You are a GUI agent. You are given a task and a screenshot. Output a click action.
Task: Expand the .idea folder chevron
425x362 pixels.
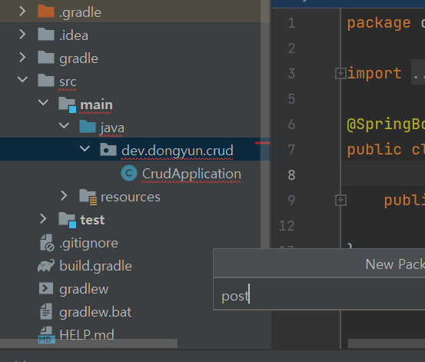23,35
